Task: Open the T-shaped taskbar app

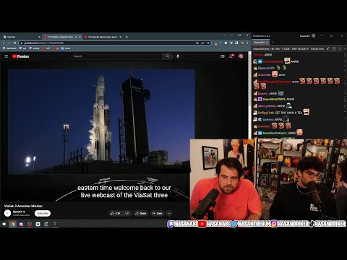Action: coord(55,224)
